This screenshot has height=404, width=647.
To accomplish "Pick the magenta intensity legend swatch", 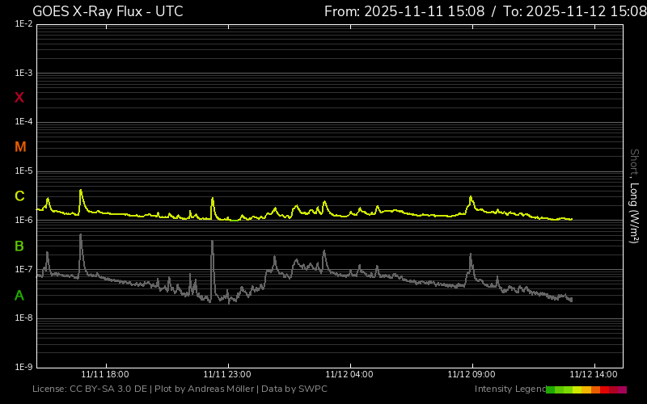I will [x=622, y=389].
